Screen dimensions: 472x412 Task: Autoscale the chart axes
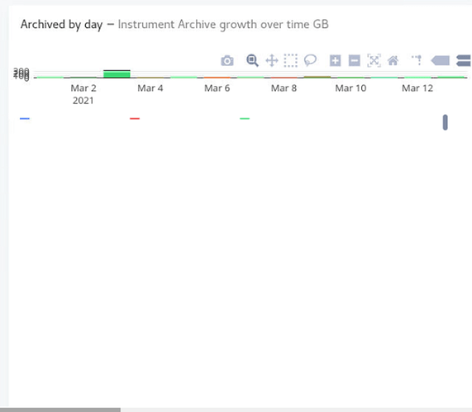[374, 60]
